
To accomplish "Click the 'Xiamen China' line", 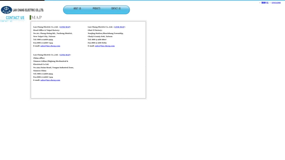I will (x=40, y=71).
